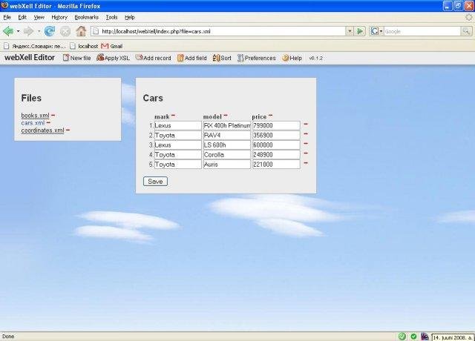Delete record 2 Toyota RAV4 row
Image resolution: width=475 pixels, height=341 pixels.
[306, 133]
